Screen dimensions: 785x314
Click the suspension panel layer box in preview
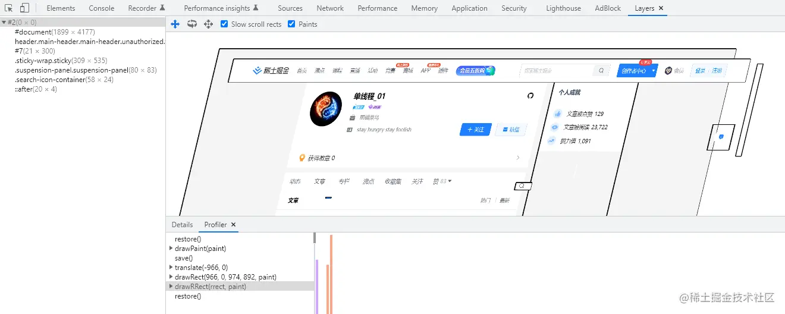(721, 137)
